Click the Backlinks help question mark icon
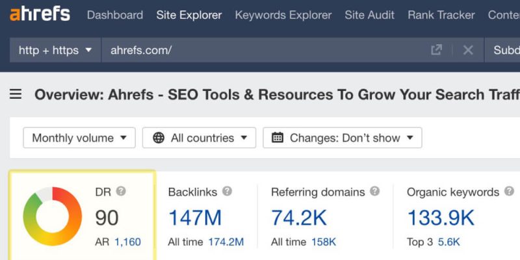Viewport: 520px width, 260px height. 227,191
